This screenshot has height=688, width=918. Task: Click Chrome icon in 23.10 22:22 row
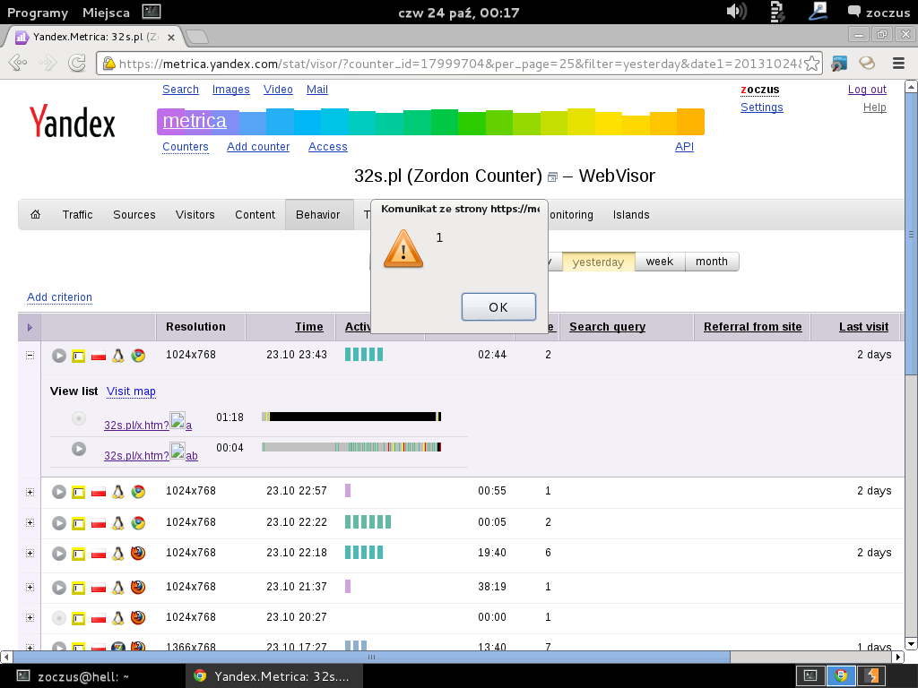138,522
